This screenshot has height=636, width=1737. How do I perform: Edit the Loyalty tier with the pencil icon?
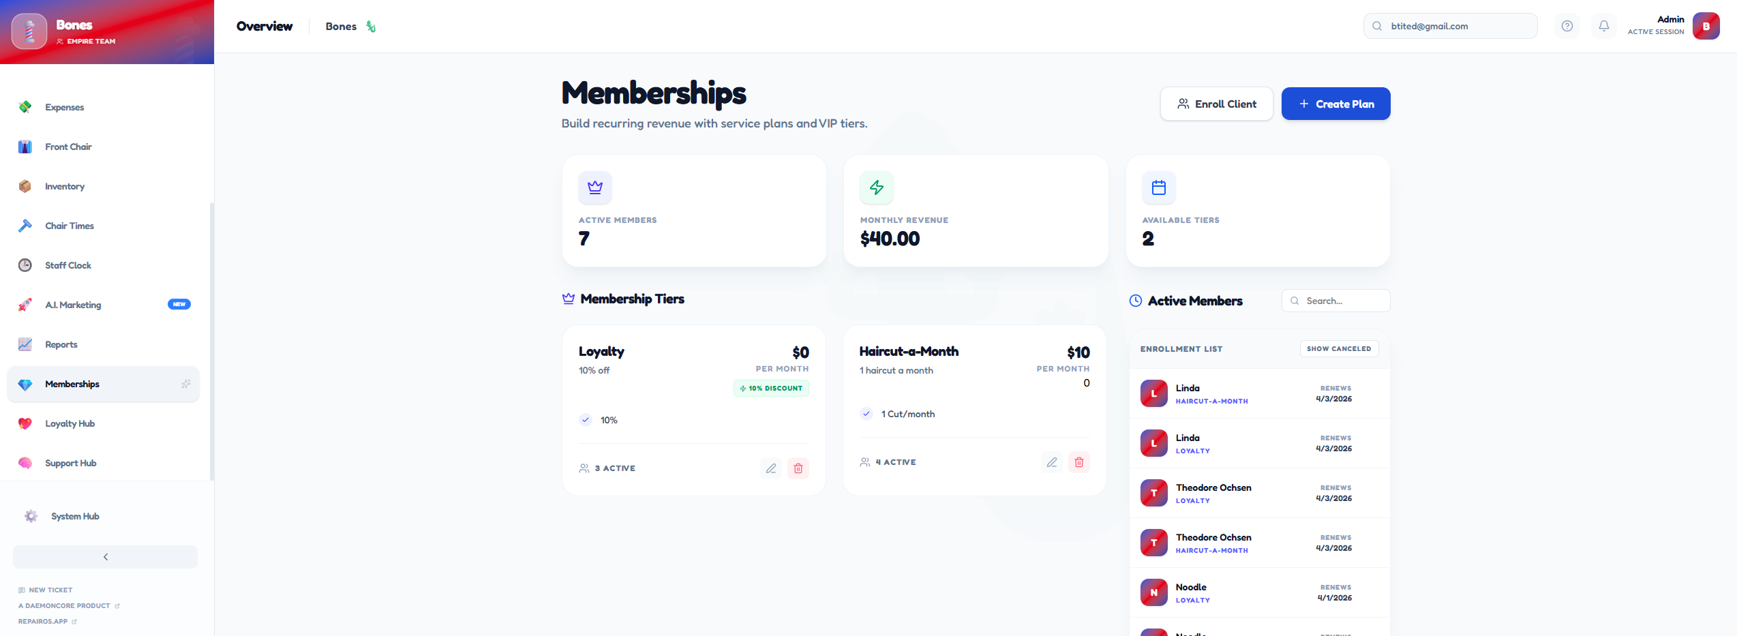click(x=770, y=468)
